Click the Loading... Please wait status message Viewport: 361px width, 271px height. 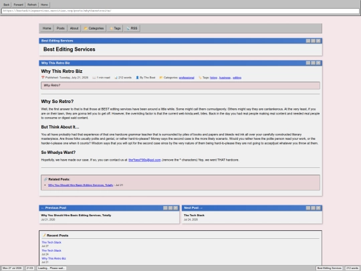51,268
